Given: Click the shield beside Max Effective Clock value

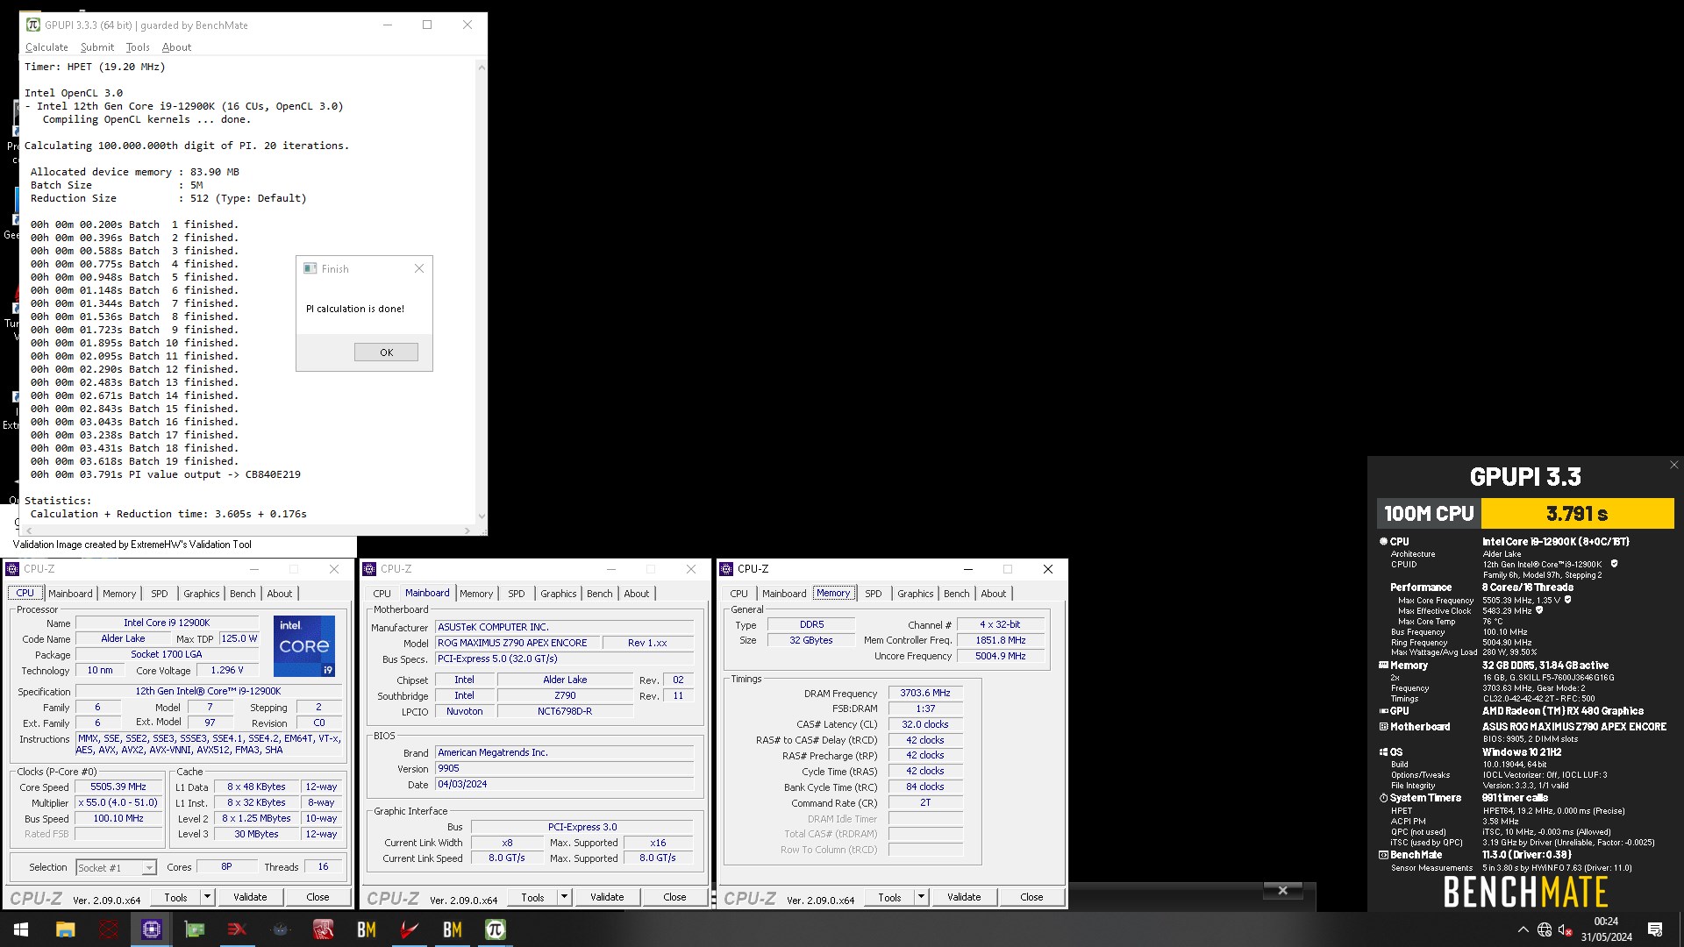Looking at the screenshot, I should (x=1539, y=610).
